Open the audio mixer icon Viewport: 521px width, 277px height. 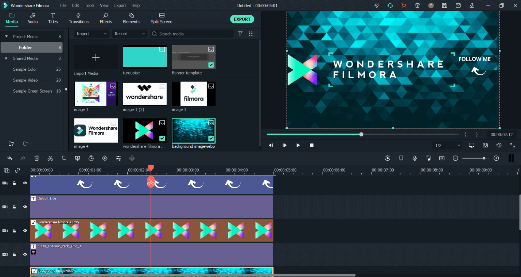[428, 158]
